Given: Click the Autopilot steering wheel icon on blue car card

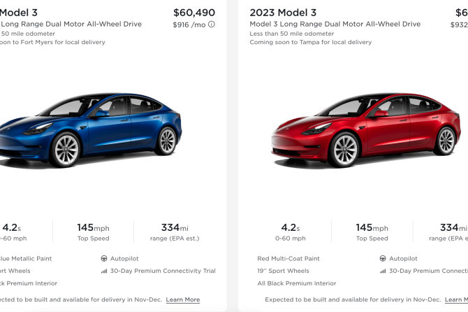Looking at the screenshot, I should click(x=104, y=258).
